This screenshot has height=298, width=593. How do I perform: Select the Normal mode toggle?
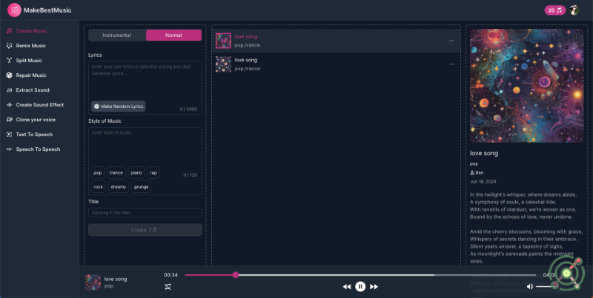click(x=173, y=35)
